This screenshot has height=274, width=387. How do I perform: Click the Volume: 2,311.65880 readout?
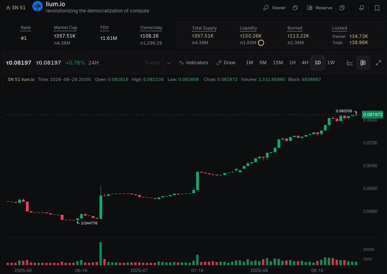(263, 79)
